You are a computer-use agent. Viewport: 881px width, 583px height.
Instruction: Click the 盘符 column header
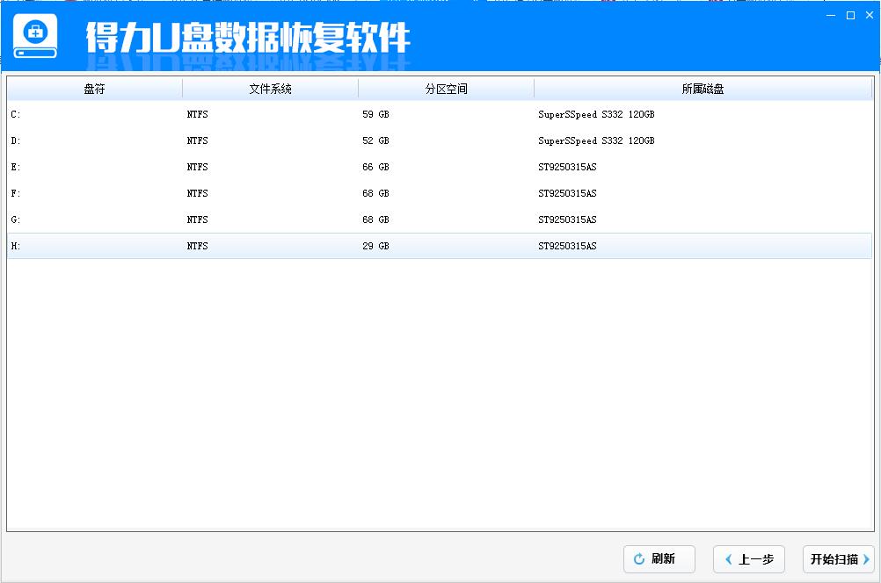(x=93, y=88)
